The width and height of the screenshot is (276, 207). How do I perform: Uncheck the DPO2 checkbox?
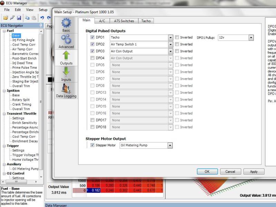(92, 44)
